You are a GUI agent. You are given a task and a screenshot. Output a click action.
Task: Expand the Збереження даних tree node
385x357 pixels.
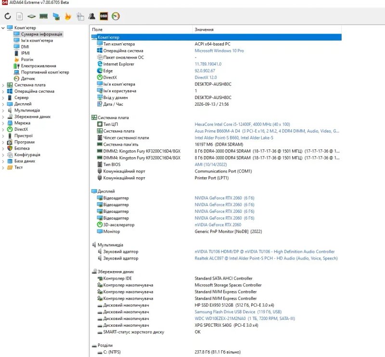3,117
